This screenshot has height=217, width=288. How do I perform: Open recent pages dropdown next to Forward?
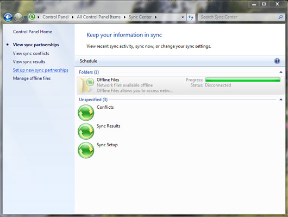pos(26,17)
